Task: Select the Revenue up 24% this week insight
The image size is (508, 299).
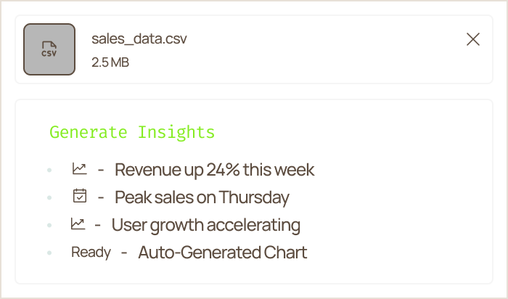Action: (x=215, y=169)
